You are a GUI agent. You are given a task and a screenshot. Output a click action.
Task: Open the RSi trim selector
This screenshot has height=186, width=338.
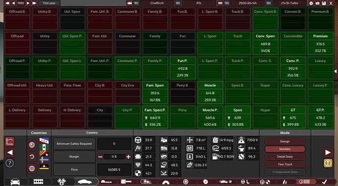199,3
